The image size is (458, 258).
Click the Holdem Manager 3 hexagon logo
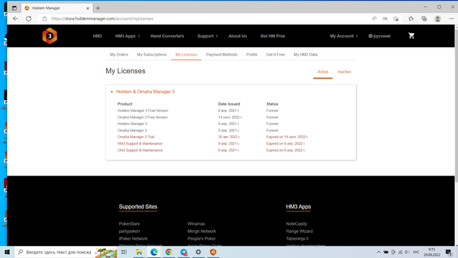tap(50, 36)
